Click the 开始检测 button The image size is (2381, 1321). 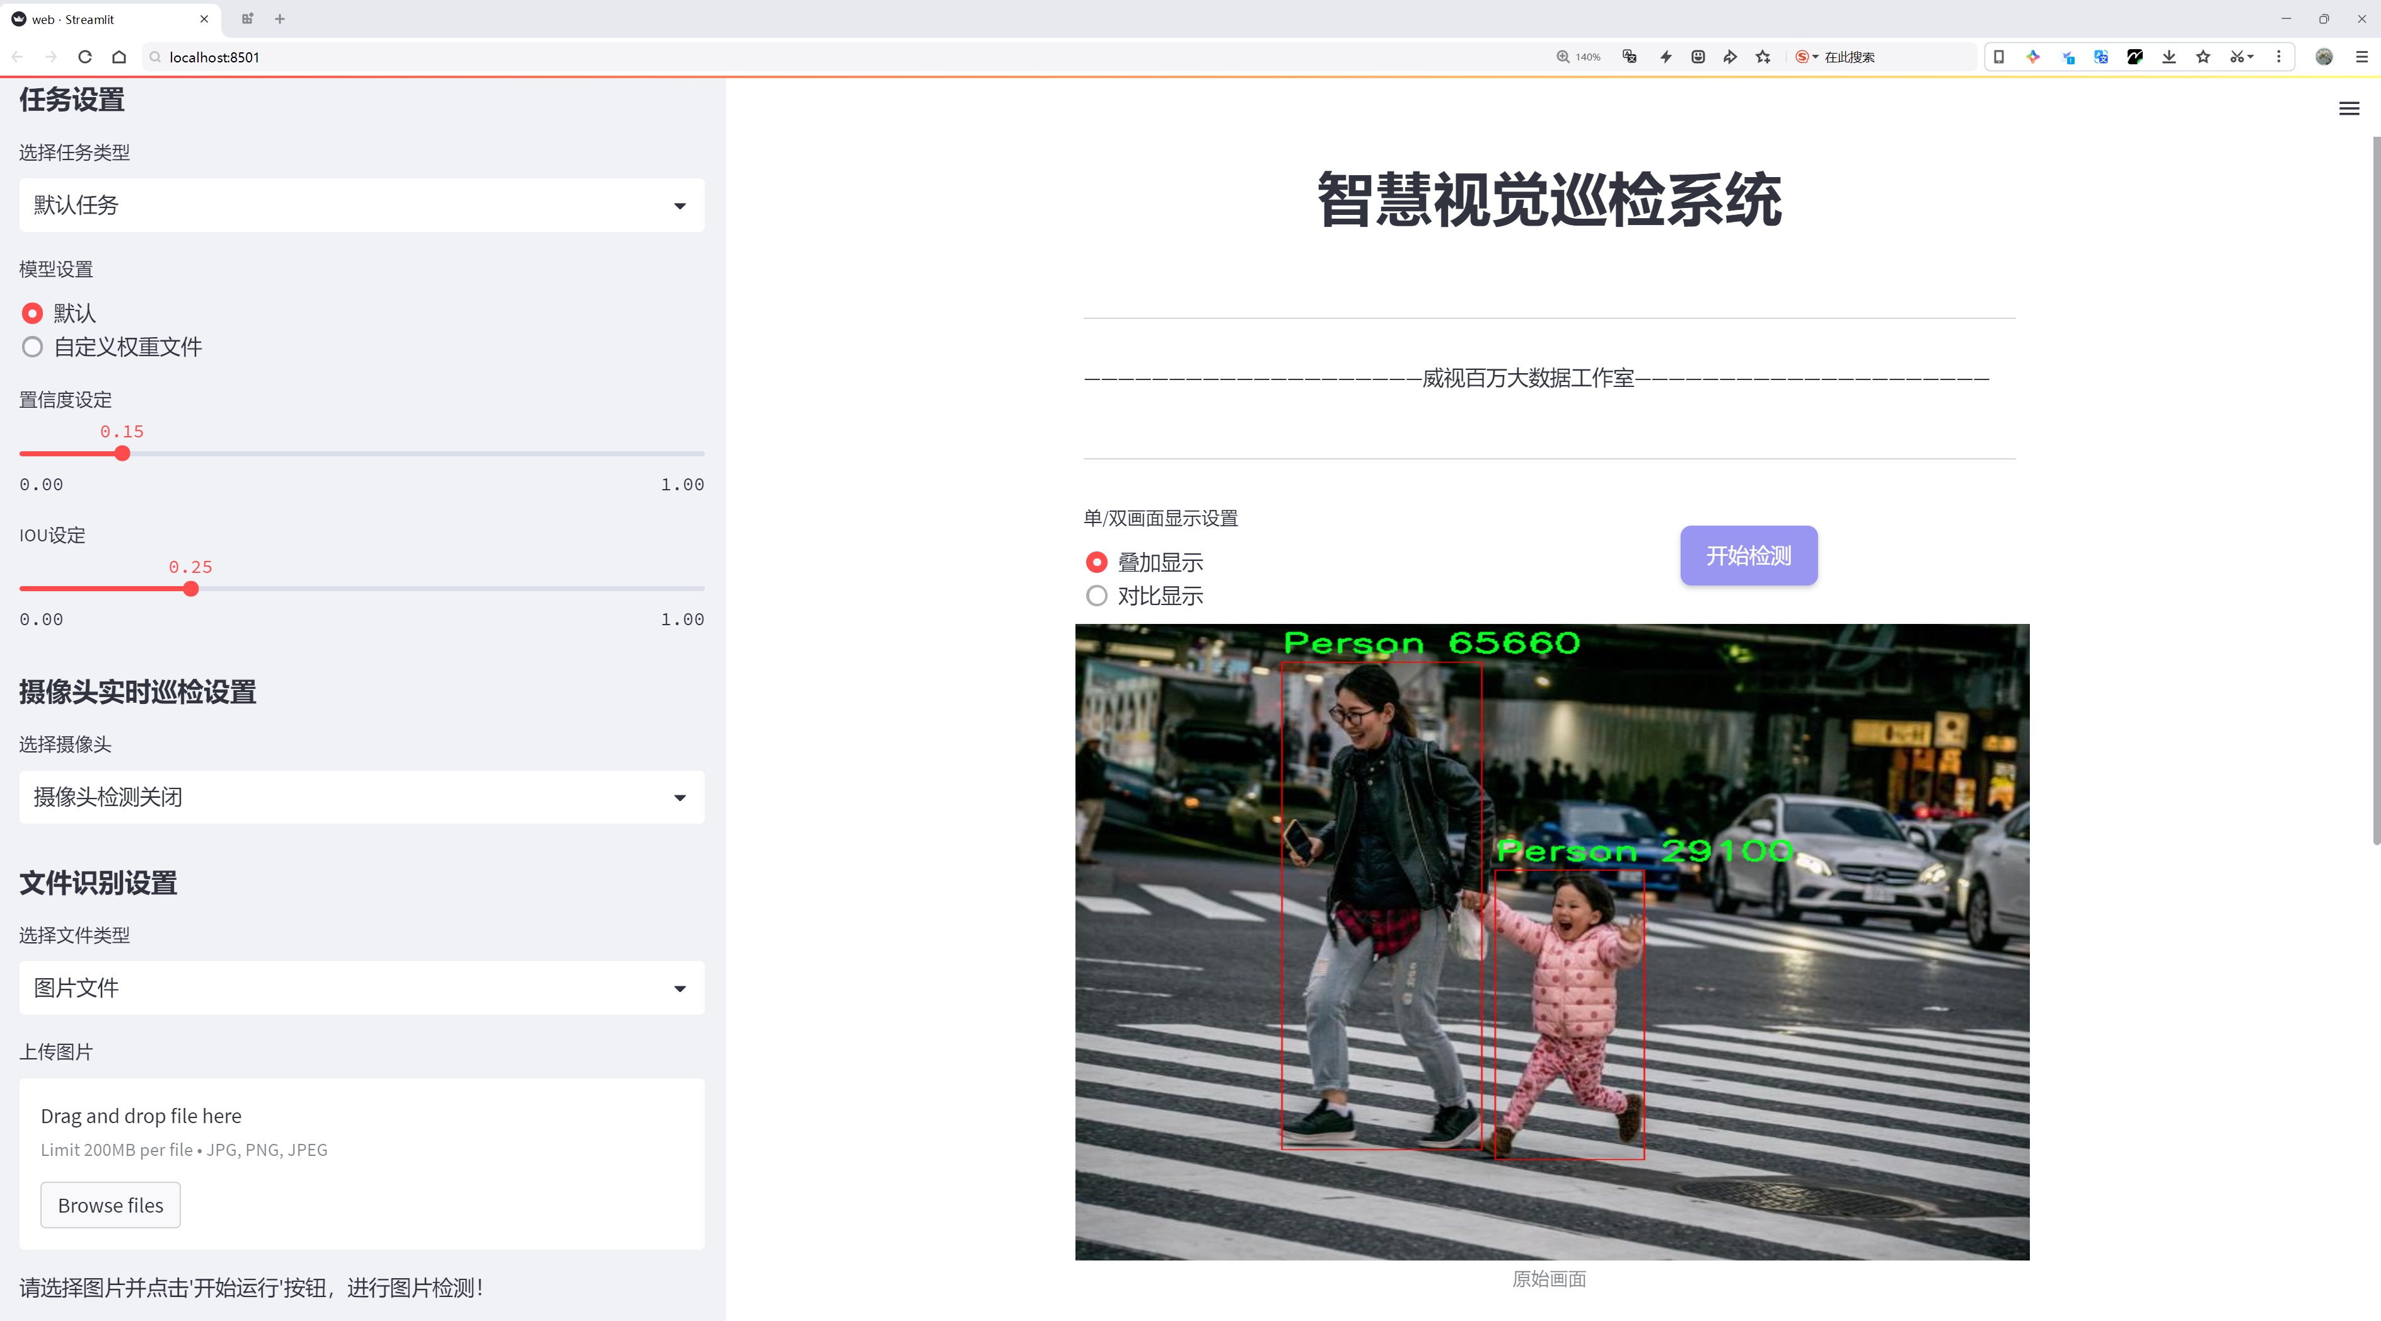coord(1749,556)
